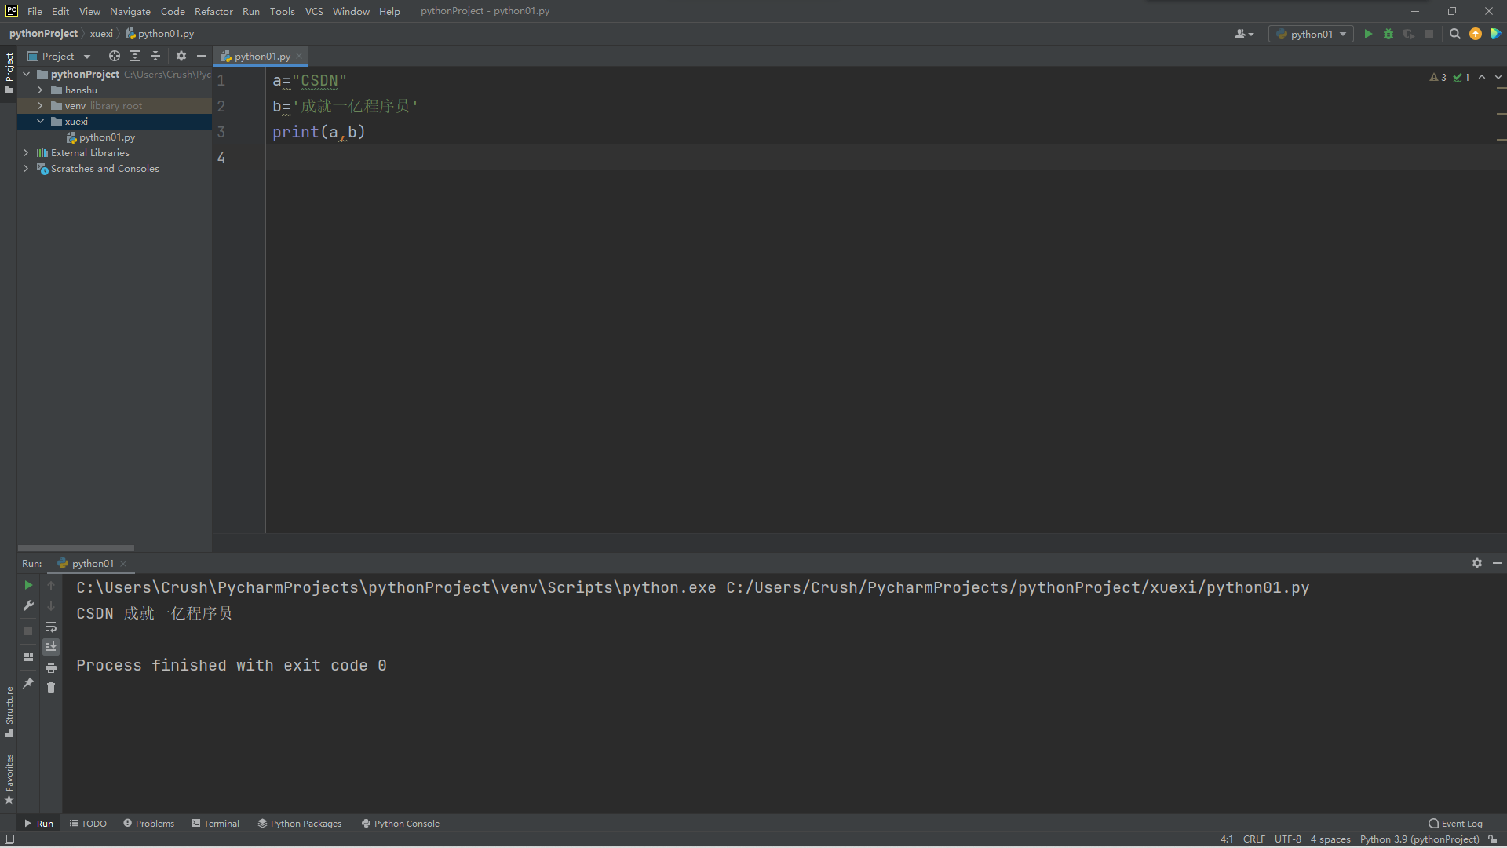The width and height of the screenshot is (1507, 848).
Task: Go to next highlighted error arrow
Action: point(1498,77)
